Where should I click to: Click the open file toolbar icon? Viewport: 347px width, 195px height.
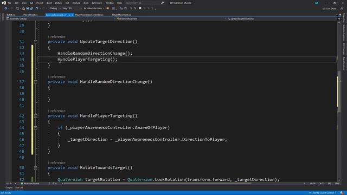tap(23, 9)
